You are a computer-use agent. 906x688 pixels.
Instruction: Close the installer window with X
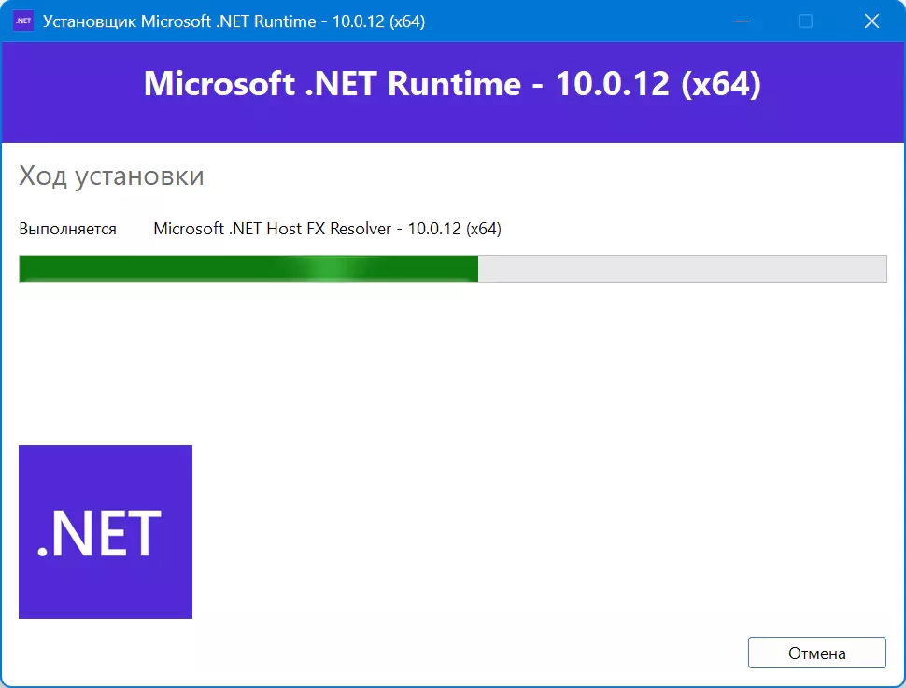[x=871, y=21]
